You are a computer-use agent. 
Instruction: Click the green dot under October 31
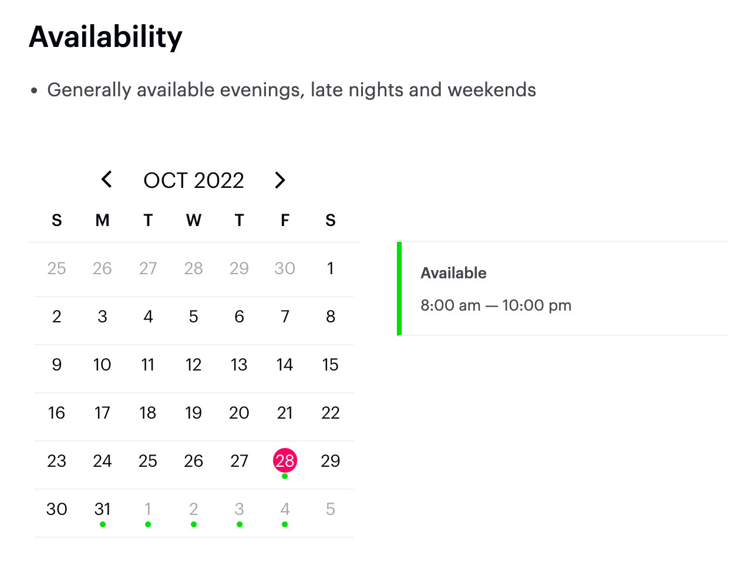tap(102, 524)
